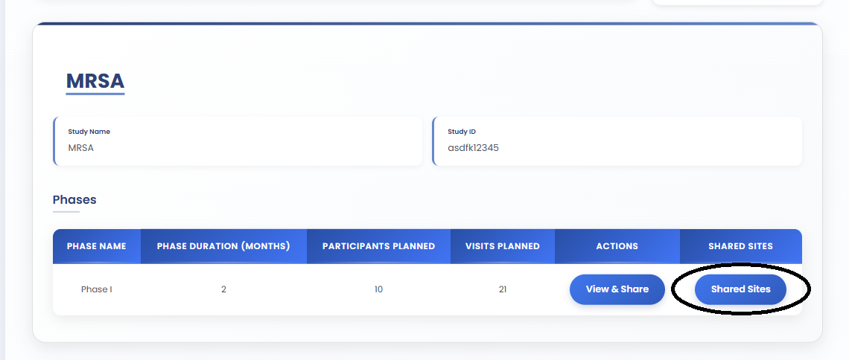Click the Actions column header

pos(617,246)
